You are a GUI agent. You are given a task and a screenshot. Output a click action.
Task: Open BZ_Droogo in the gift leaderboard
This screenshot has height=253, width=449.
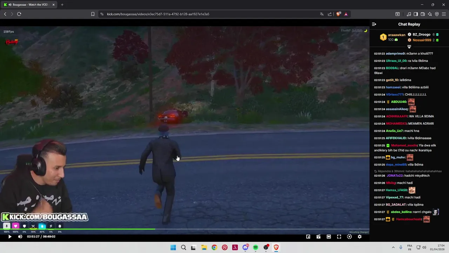pyautogui.click(x=421, y=34)
